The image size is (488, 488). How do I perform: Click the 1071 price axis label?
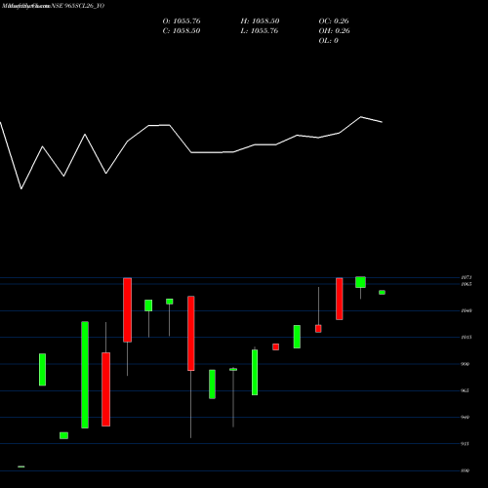(x=467, y=277)
